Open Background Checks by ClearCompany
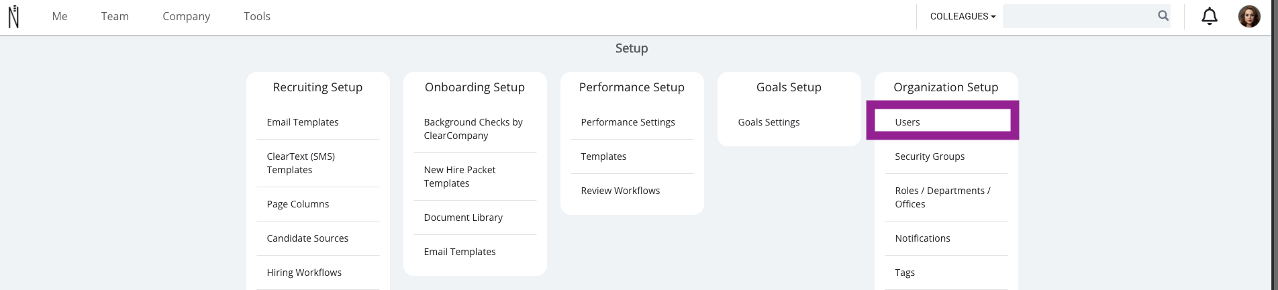Screen dimensions: 1278x290 pyautogui.click(x=473, y=129)
